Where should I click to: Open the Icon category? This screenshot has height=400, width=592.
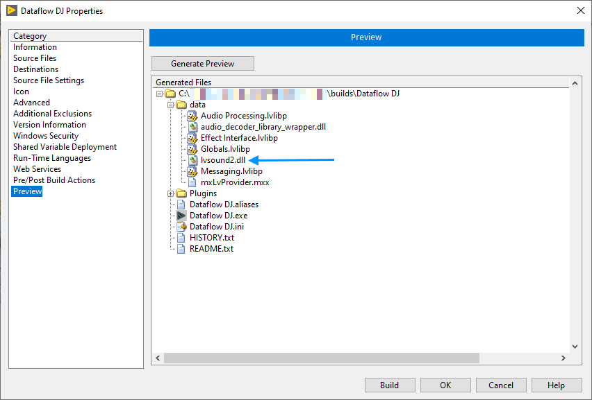(x=21, y=92)
